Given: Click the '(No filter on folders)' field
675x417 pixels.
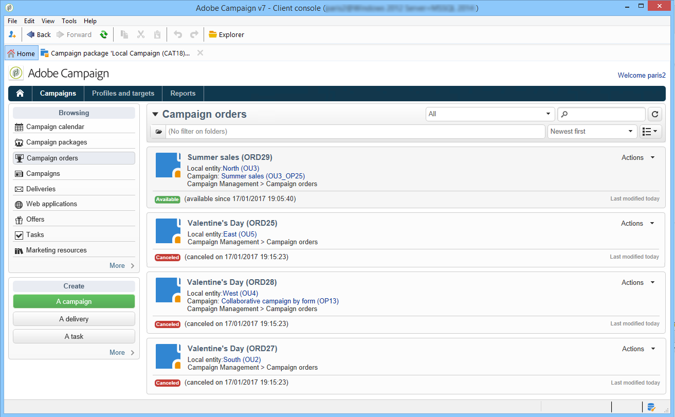Looking at the screenshot, I should coord(355,132).
